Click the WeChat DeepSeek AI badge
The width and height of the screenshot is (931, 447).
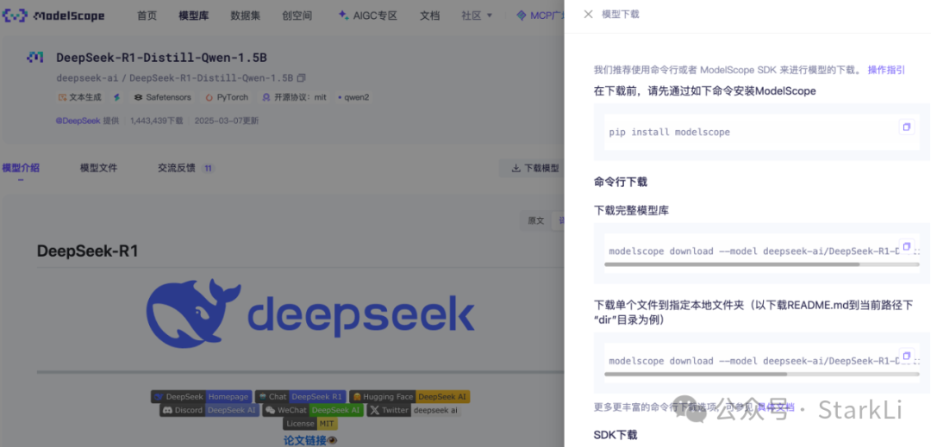click(x=313, y=410)
